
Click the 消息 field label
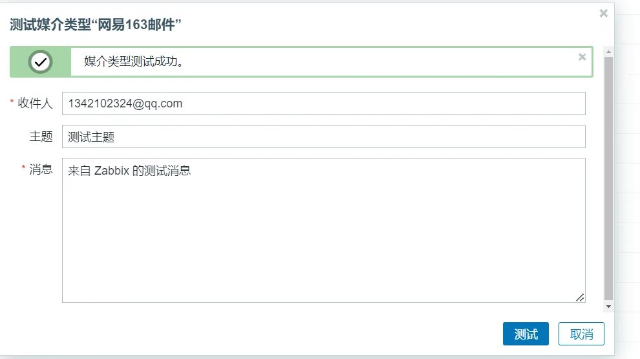(x=41, y=169)
